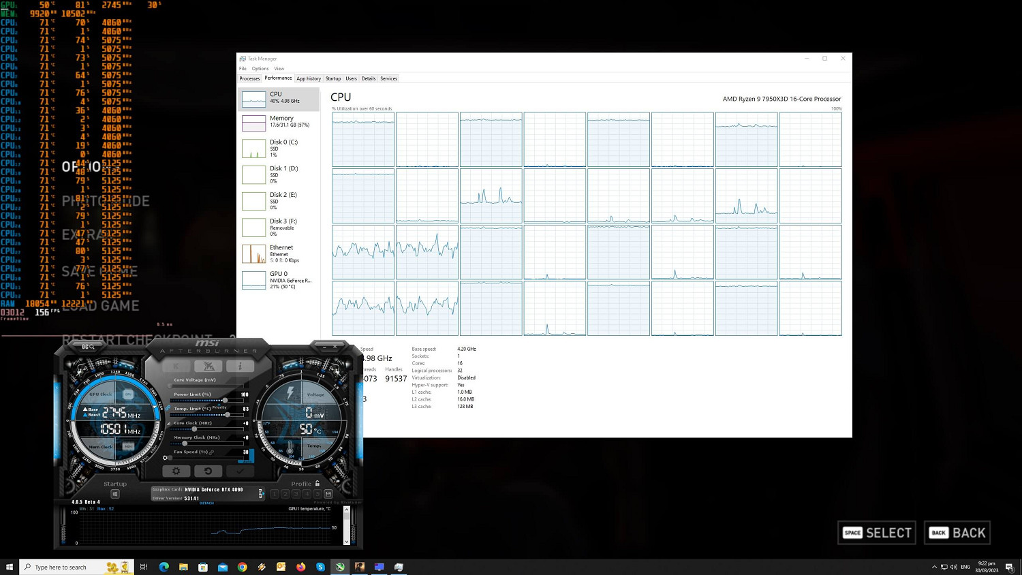This screenshot has height=575, width=1022.
Task: Click the DETACH link in Afterburner
Action: click(206, 503)
